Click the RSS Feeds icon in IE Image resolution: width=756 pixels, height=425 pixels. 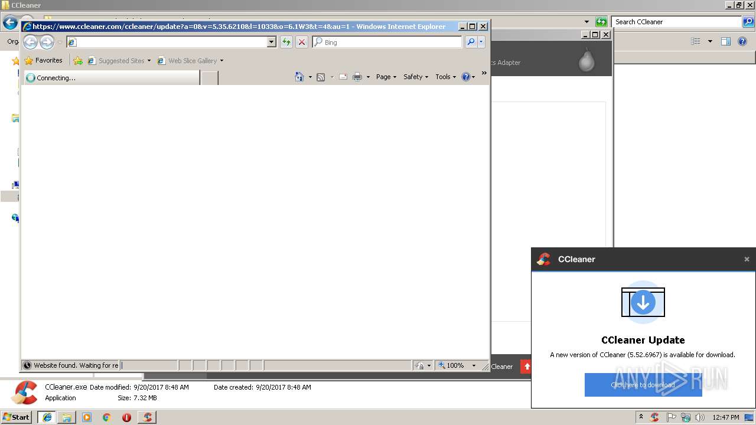(321, 77)
